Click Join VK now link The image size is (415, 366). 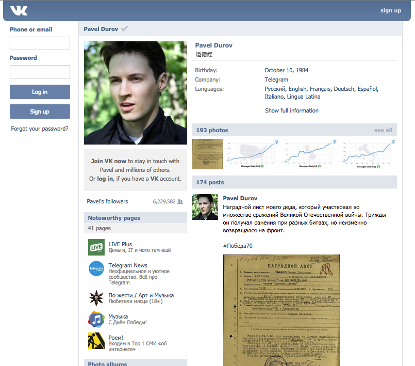(109, 161)
